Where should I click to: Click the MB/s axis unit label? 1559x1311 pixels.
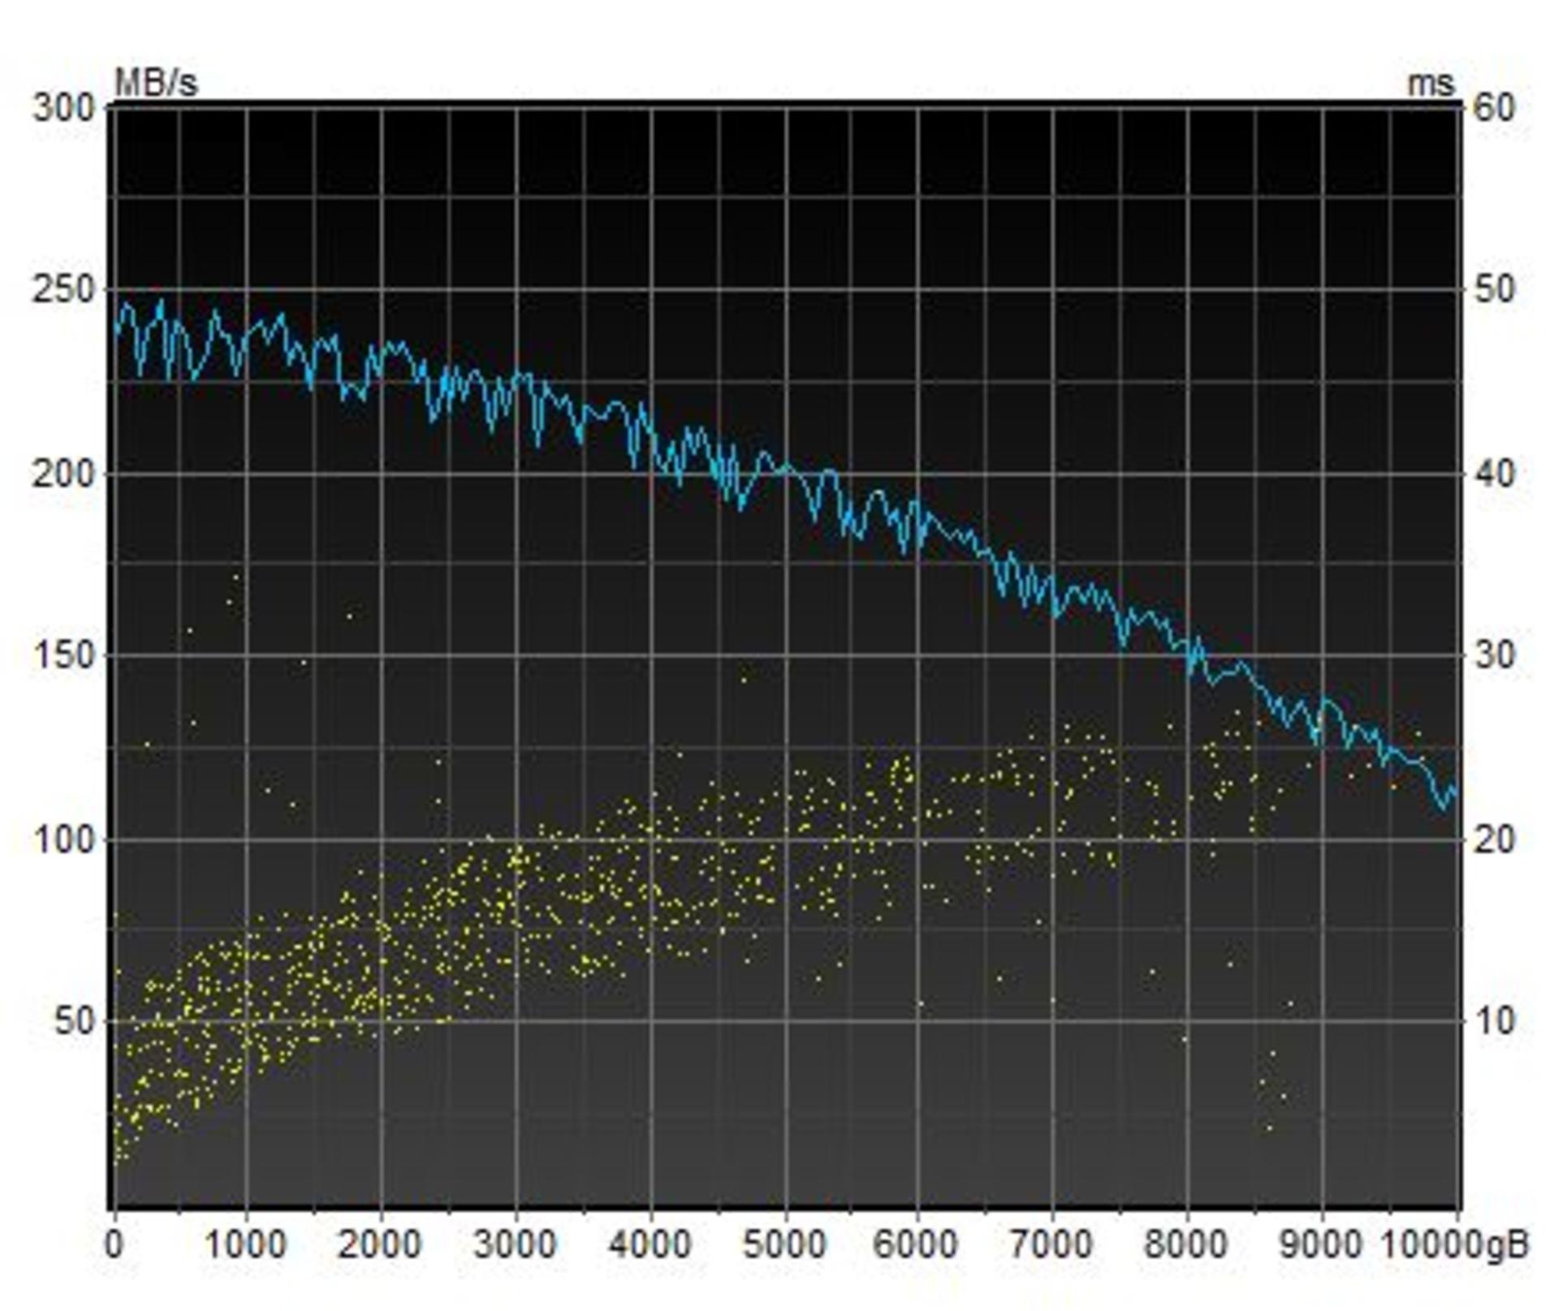pos(156,82)
